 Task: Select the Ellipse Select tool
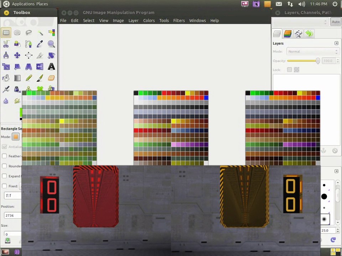pos(17,33)
